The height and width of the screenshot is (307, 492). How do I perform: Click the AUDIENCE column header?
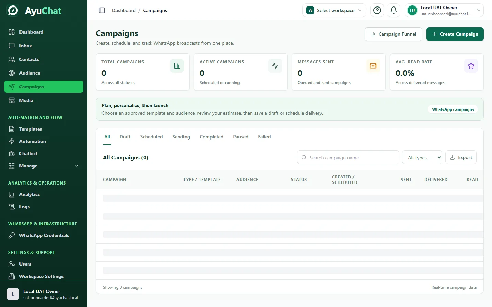[x=247, y=179]
